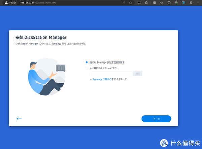Click the back arrow in the installer

pos(19,119)
